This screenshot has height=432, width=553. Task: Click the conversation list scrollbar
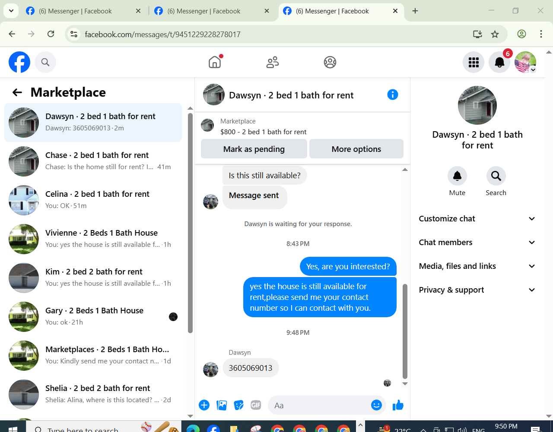pyautogui.click(x=190, y=223)
